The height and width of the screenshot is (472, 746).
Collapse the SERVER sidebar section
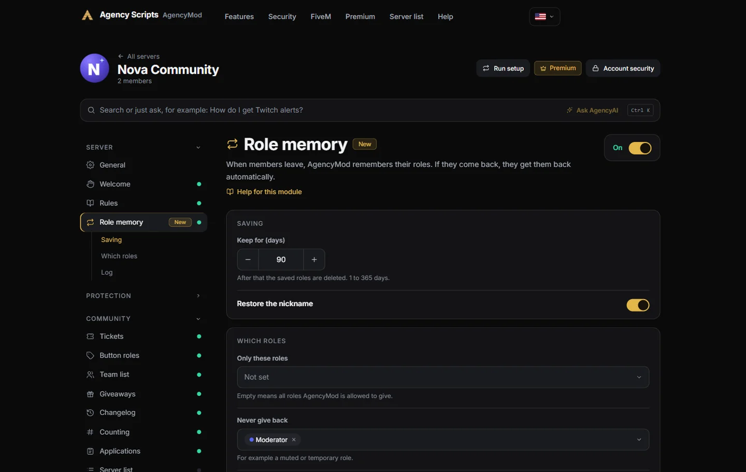(x=144, y=147)
